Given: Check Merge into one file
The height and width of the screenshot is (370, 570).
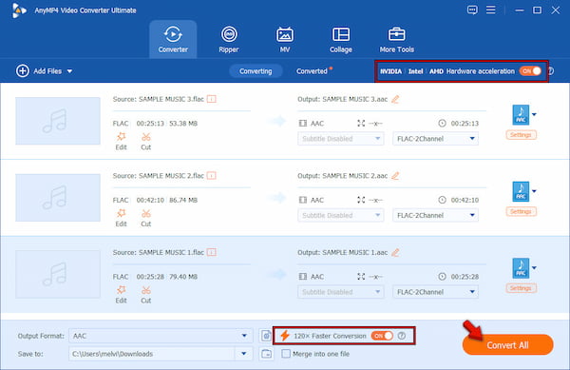Looking at the screenshot, I should pyautogui.click(x=286, y=354).
